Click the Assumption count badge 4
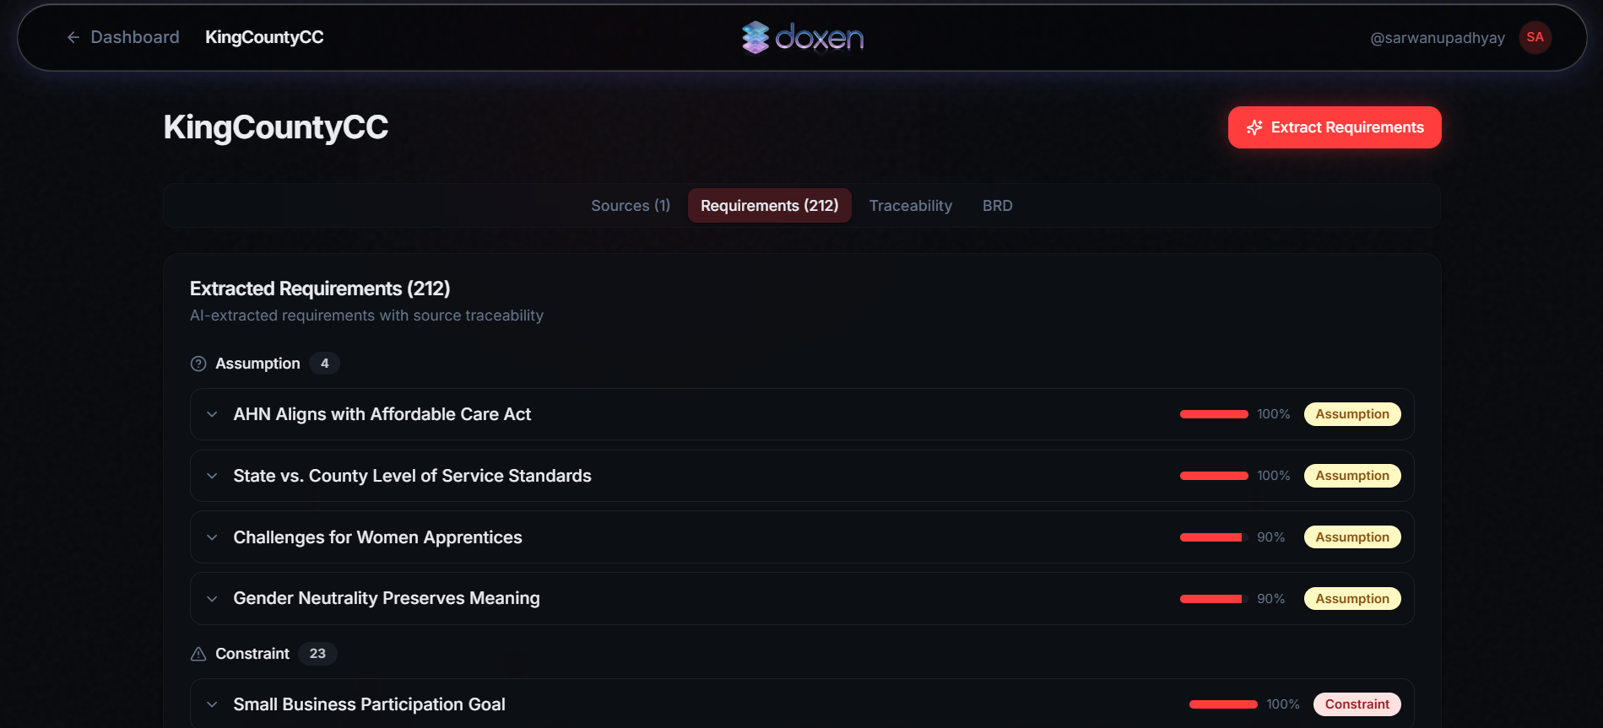 pyautogui.click(x=324, y=364)
